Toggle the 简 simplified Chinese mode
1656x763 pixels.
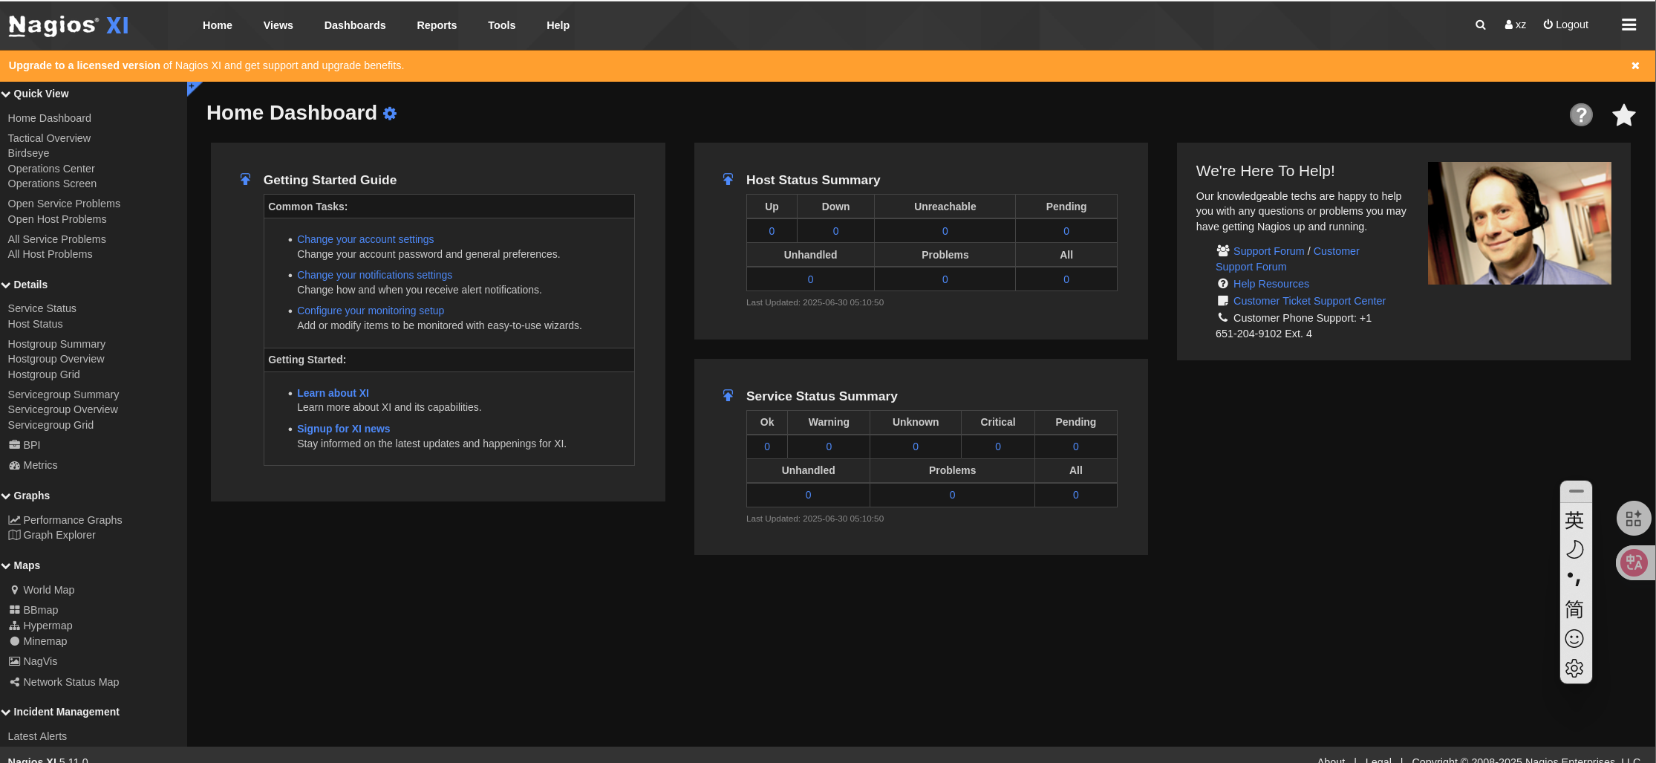coord(1574,609)
